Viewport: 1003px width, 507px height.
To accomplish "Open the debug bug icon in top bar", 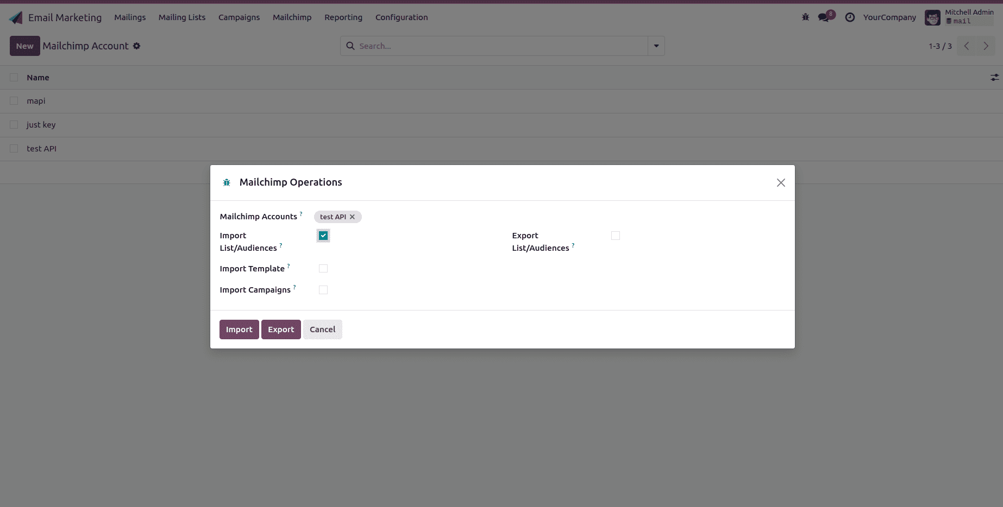I will [x=805, y=17].
